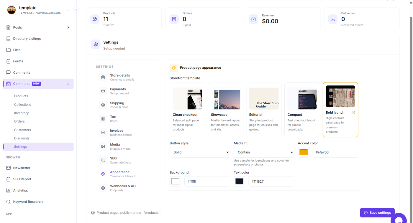The height and width of the screenshot is (223, 413).
Task: Click the SEO magnifier icon
Action: [x=103, y=160]
